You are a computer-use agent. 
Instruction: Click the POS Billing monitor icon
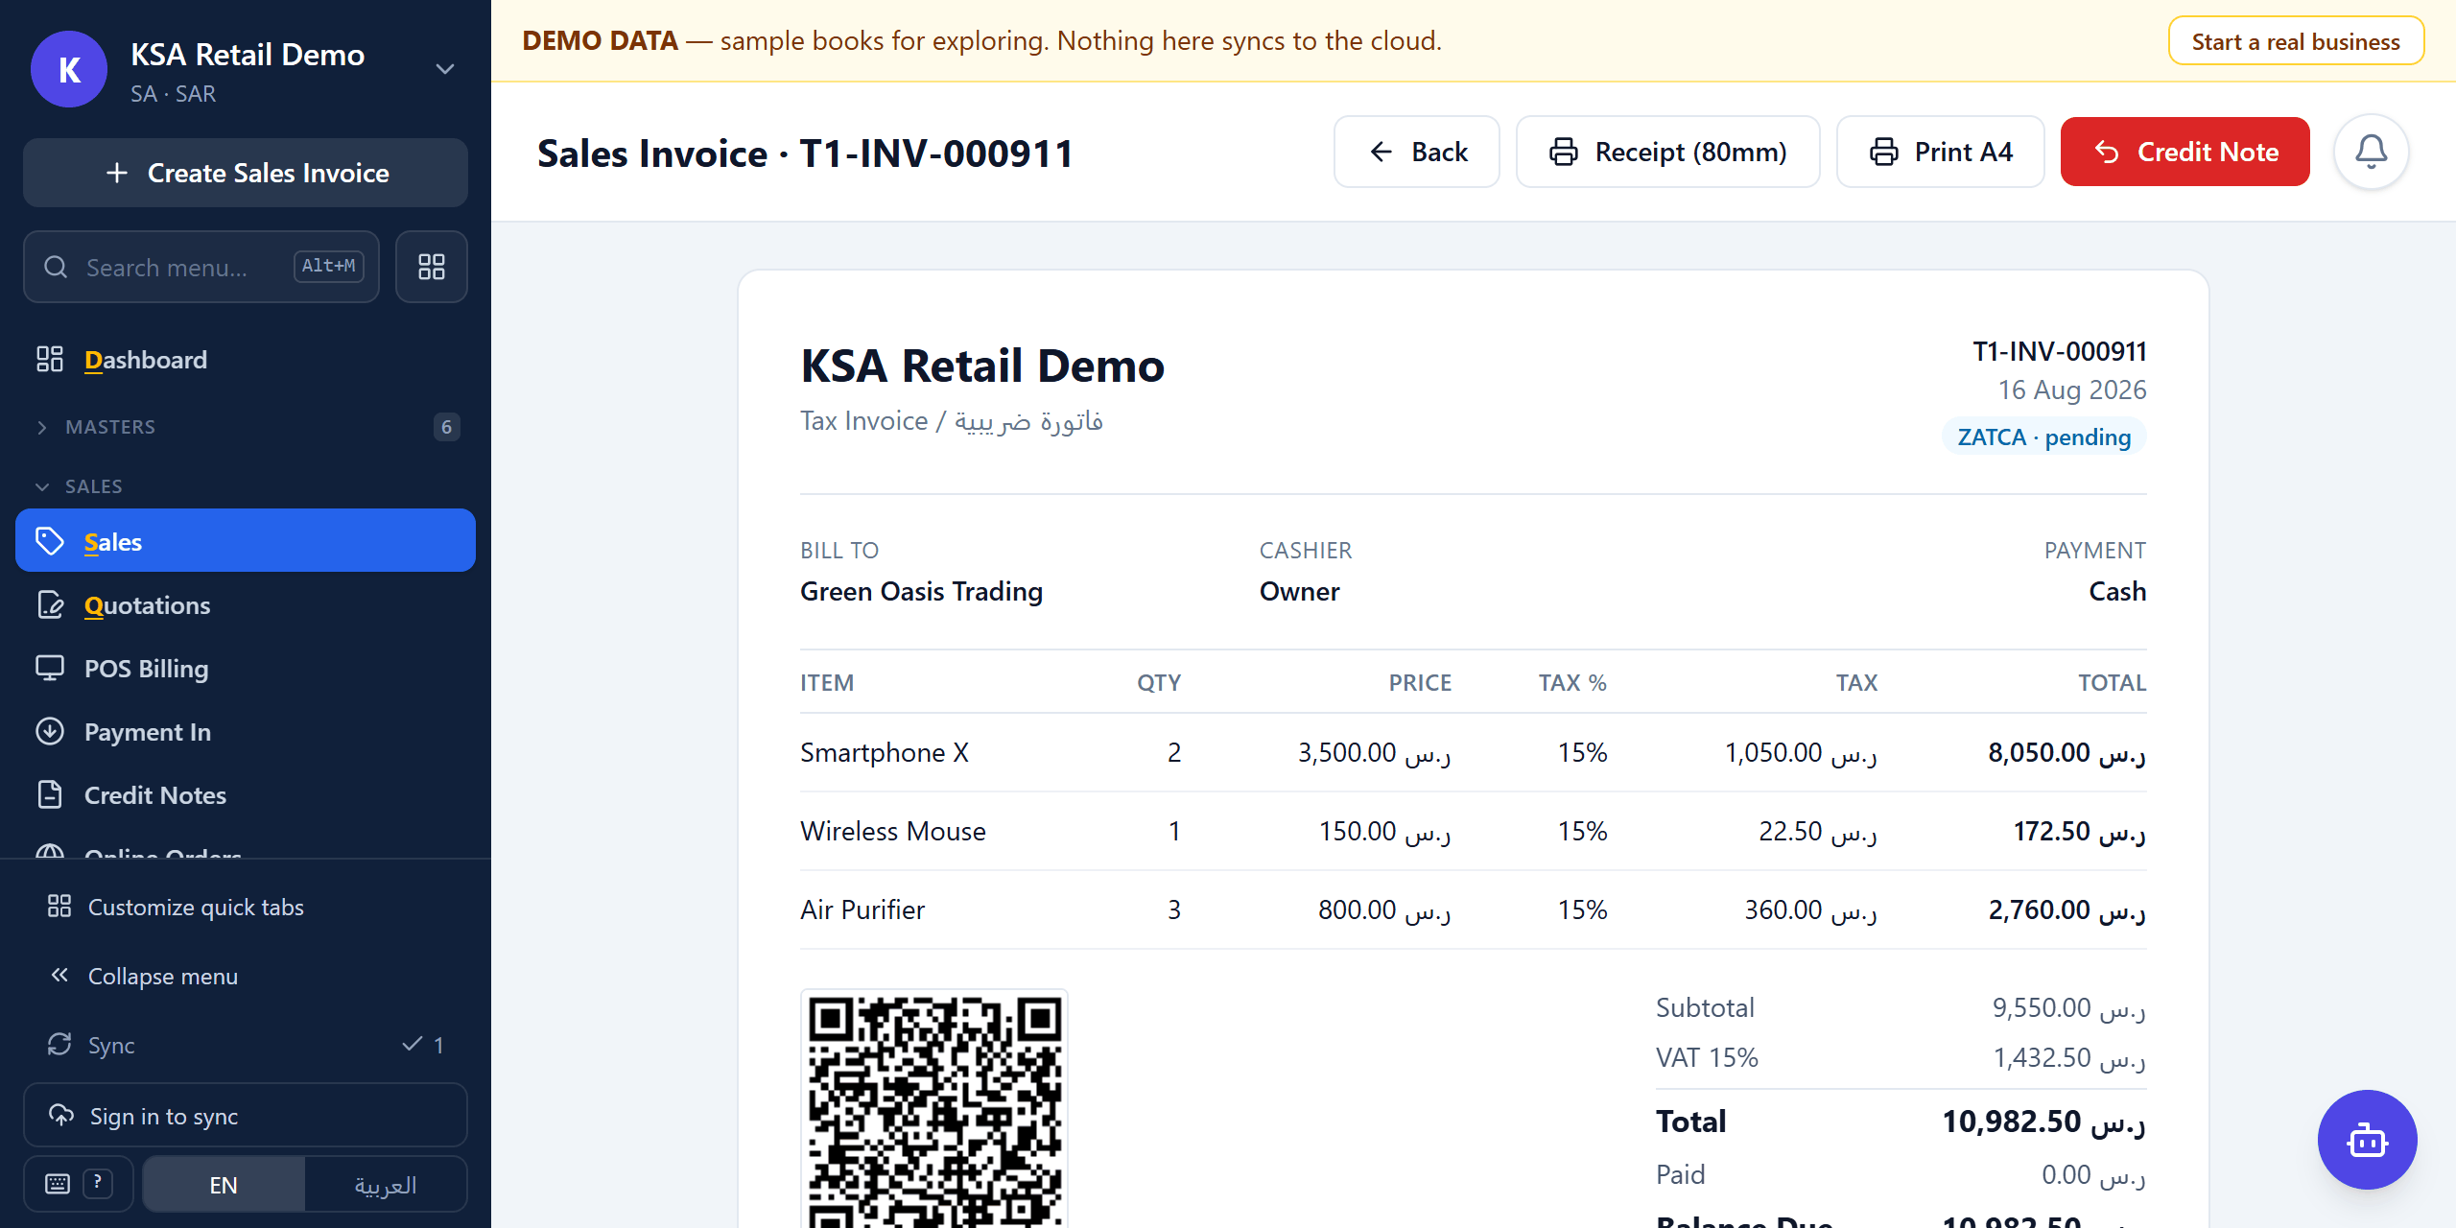(x=50, y=668)
